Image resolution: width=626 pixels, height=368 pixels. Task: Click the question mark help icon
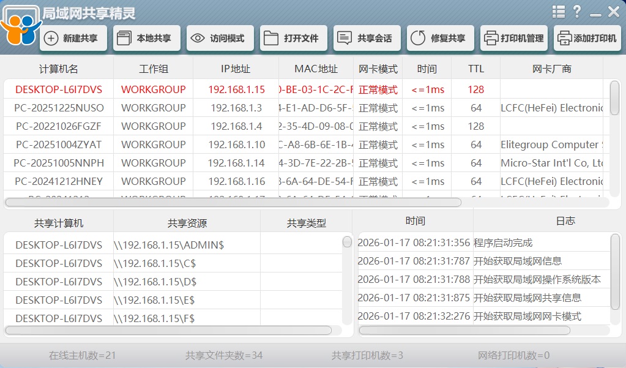pyautogui.click(x=576, y=12)
